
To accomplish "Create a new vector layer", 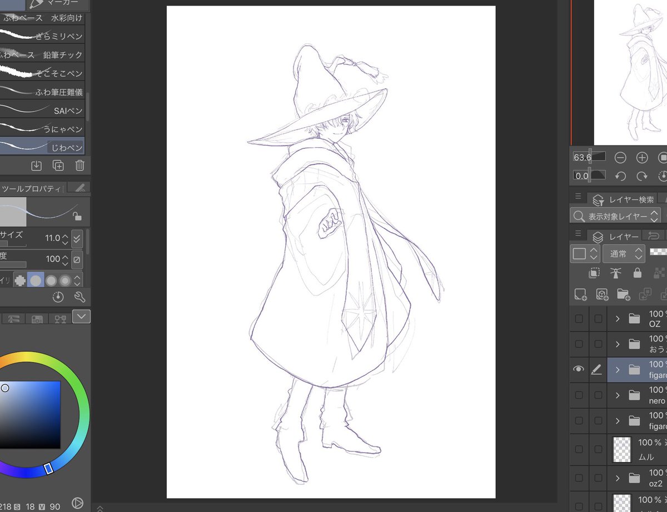I will coord(601,294).
